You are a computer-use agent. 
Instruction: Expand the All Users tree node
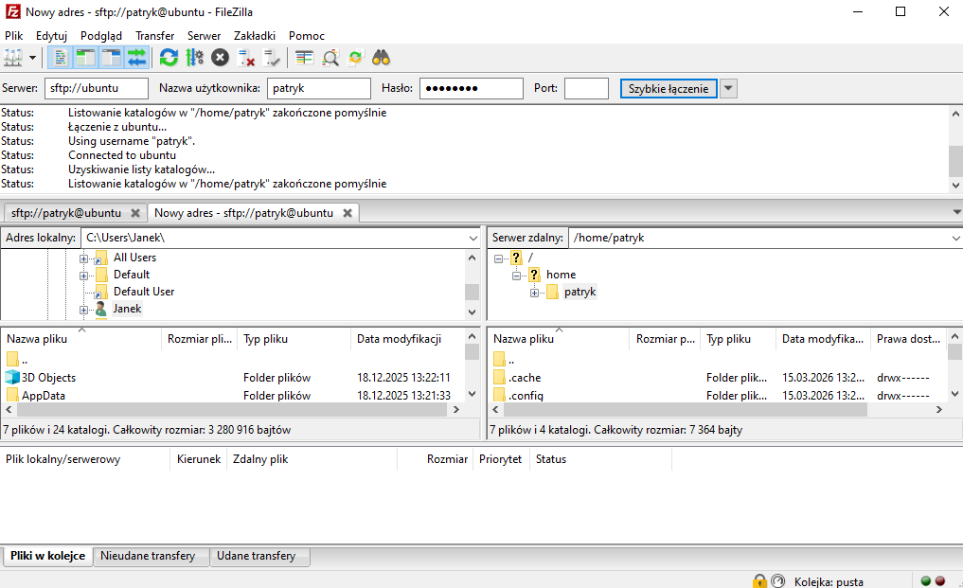84,258
